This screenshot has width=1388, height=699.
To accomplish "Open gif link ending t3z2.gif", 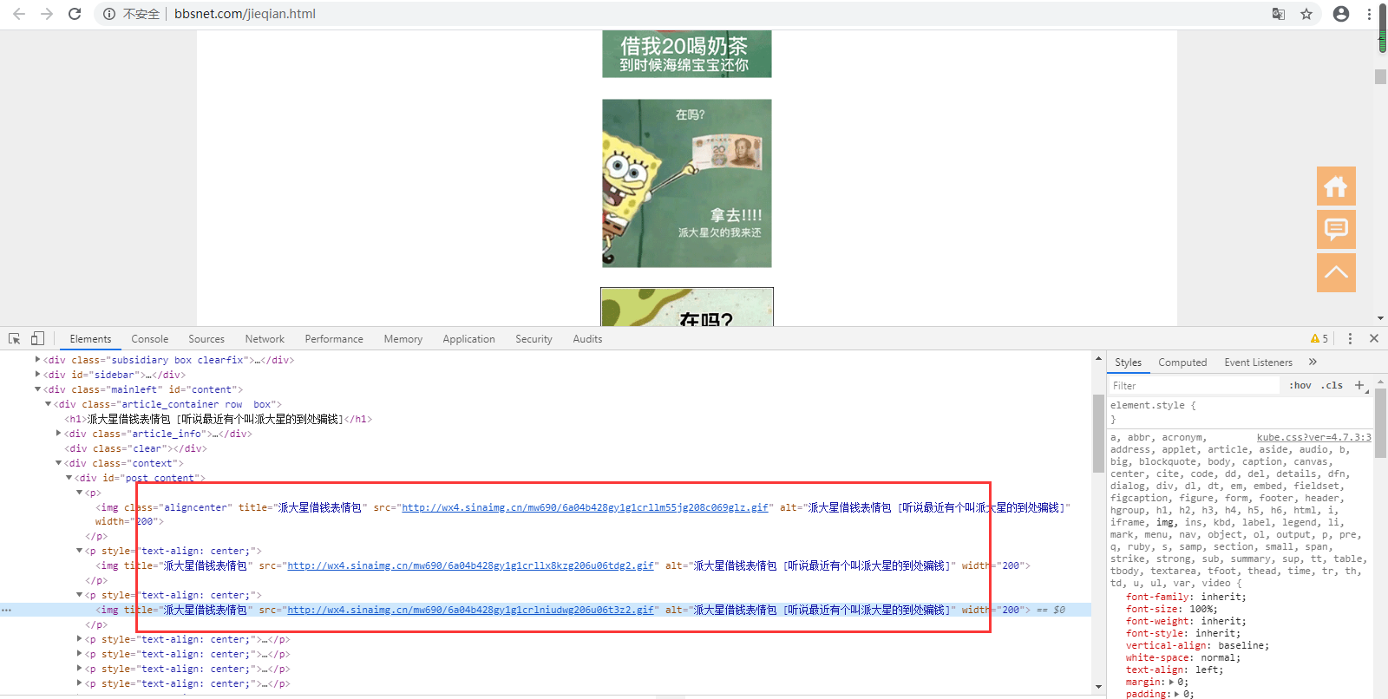I will point(470,610).
